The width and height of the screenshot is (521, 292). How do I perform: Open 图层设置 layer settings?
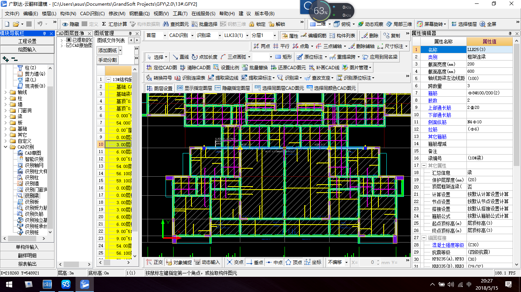pos(159,88)
